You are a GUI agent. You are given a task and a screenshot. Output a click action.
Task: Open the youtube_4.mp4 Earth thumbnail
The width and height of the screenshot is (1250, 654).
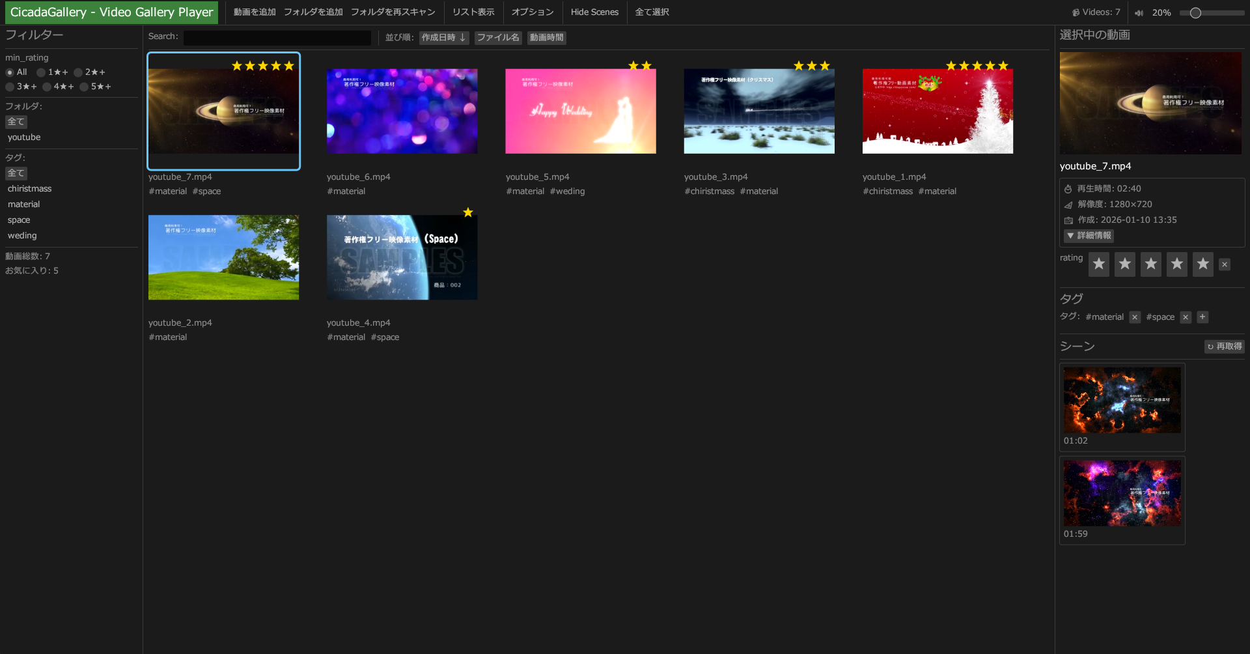(x=402, y=257)
